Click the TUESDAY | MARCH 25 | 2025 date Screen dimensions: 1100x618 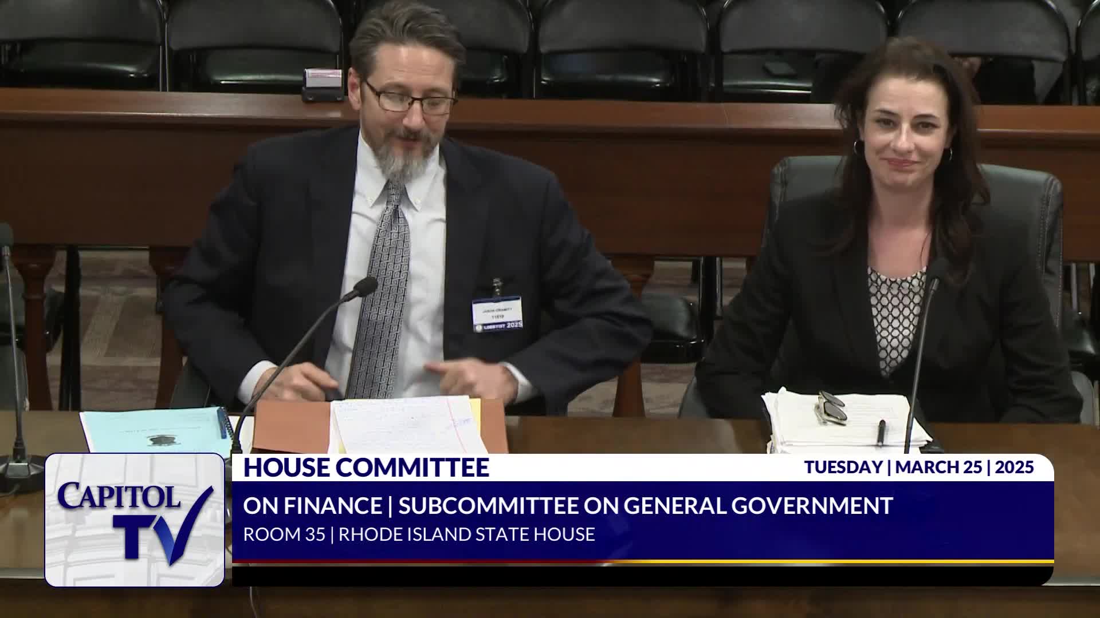[918, 468]
